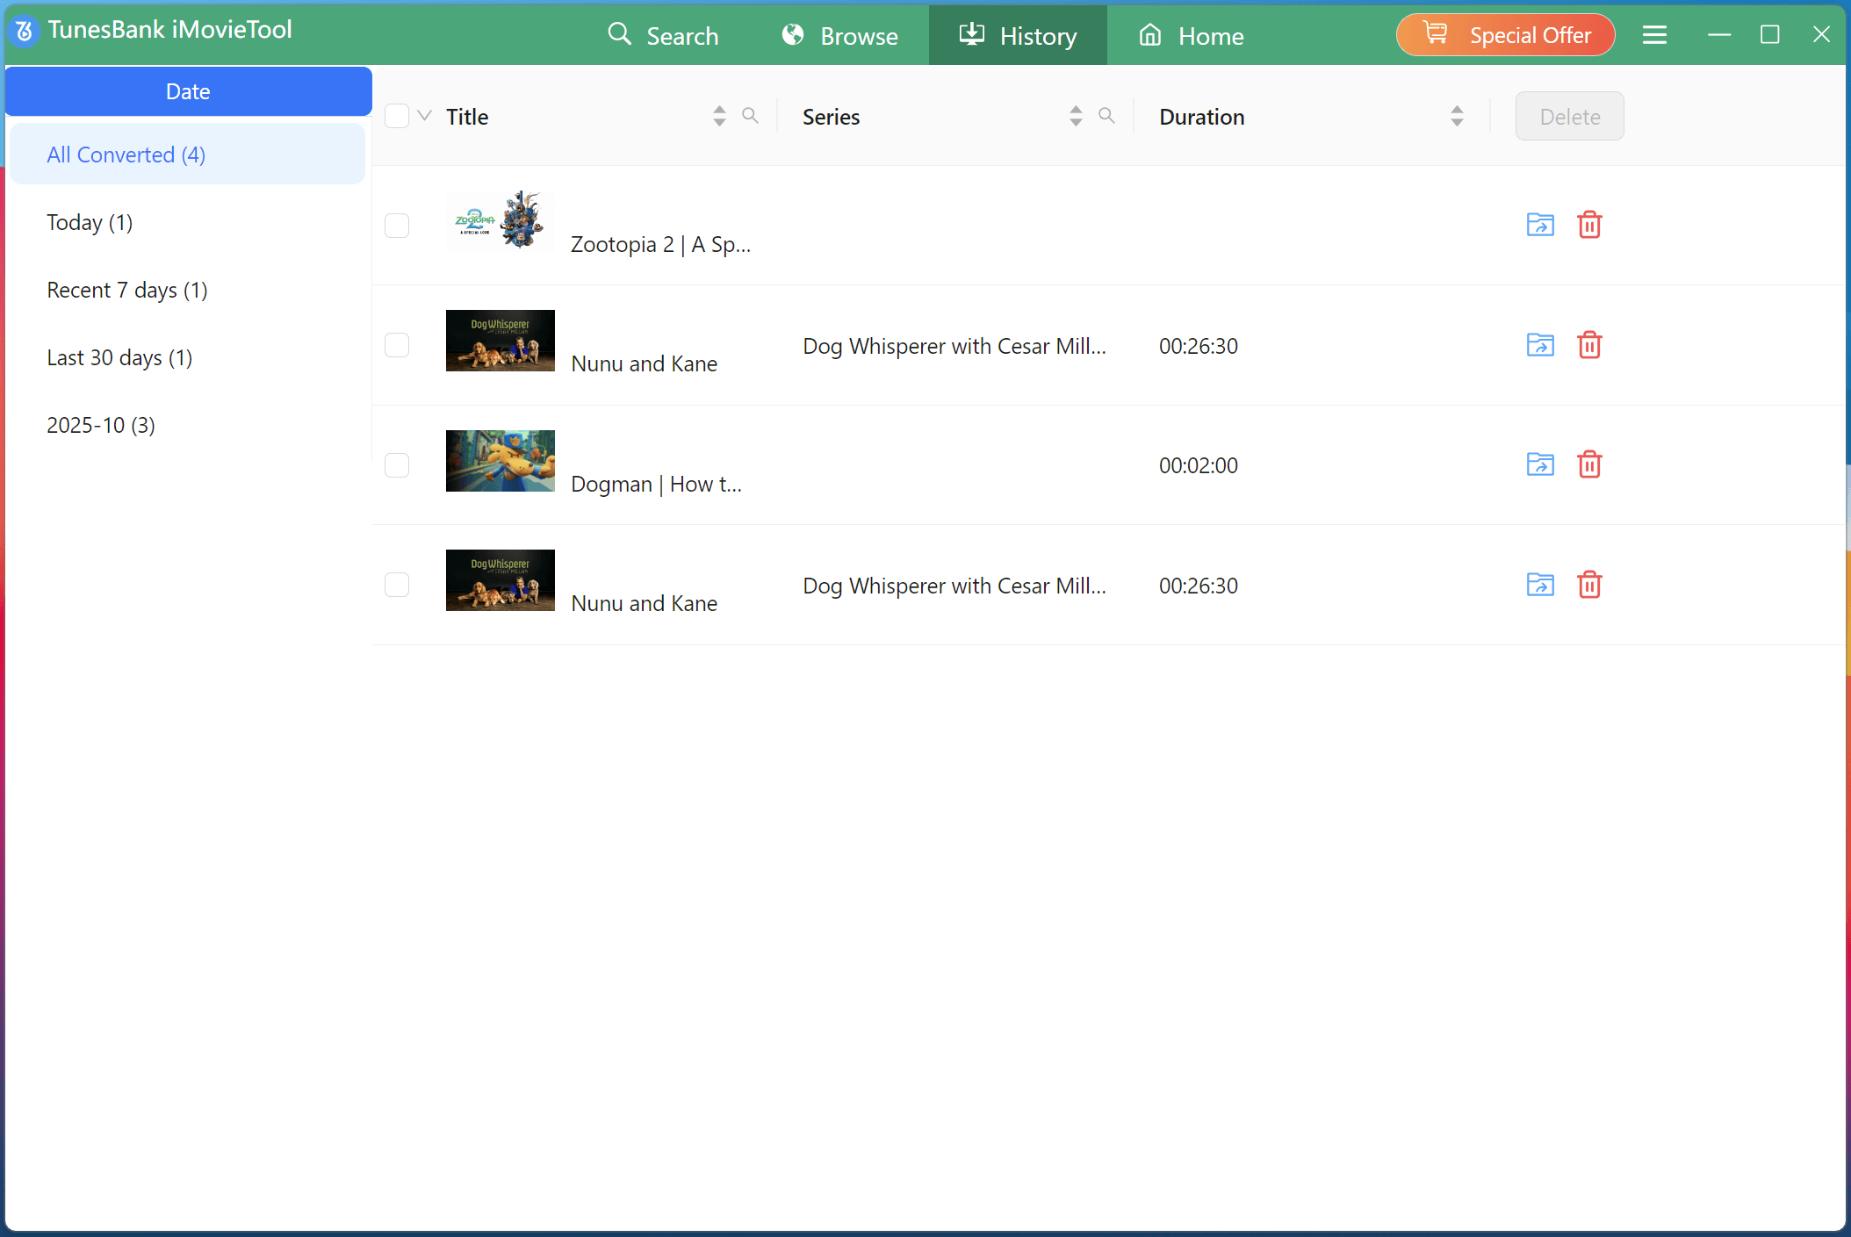Click the search magnifier in Series column
The image size is (1851, 1237).
coord(1106,115)
